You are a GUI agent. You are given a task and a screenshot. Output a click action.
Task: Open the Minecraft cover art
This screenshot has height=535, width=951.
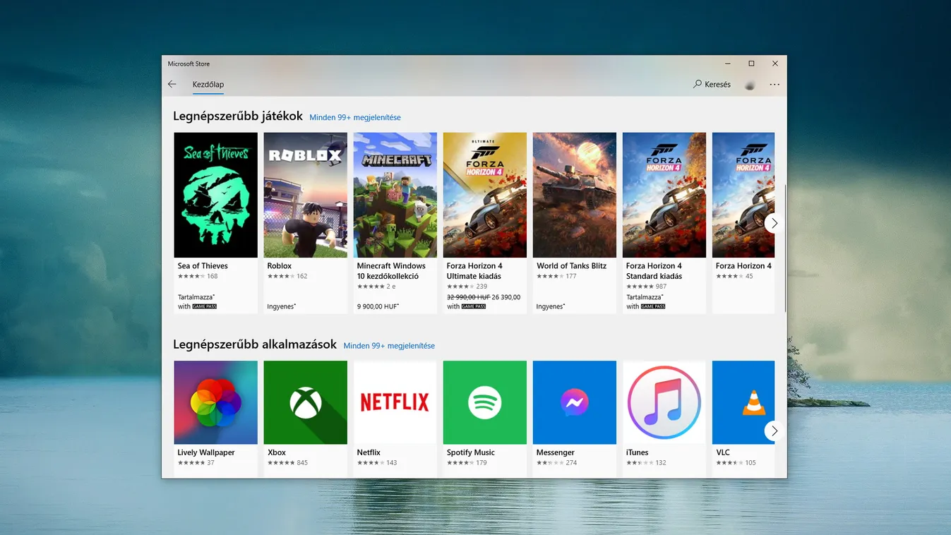[x=395, y=195]
